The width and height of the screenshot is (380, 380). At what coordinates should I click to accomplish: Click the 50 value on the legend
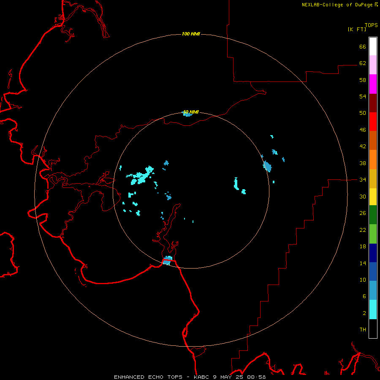363,113
